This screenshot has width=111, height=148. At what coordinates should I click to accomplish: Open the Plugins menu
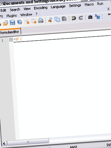tap(11, 16)
